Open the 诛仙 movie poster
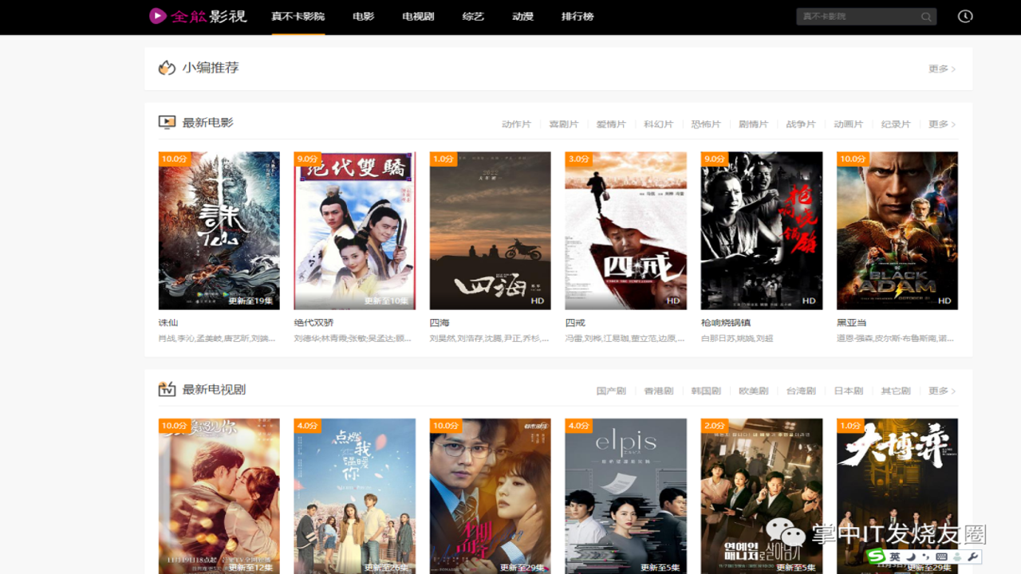Viewport: 1021px width, 574px height. click(219, 230)
